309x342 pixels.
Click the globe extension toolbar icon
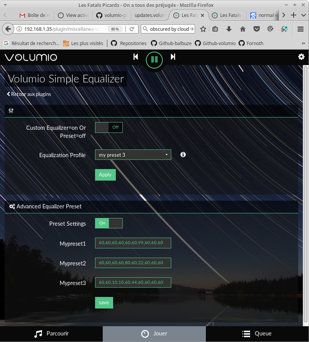click(x=271, y=29)
